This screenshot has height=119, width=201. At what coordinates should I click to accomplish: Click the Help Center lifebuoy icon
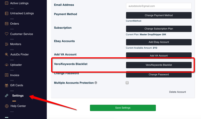click(7, 106)
